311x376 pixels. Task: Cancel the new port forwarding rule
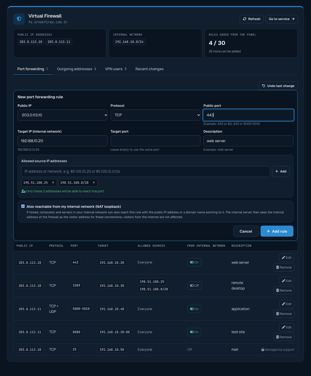(x=246, y=231)
